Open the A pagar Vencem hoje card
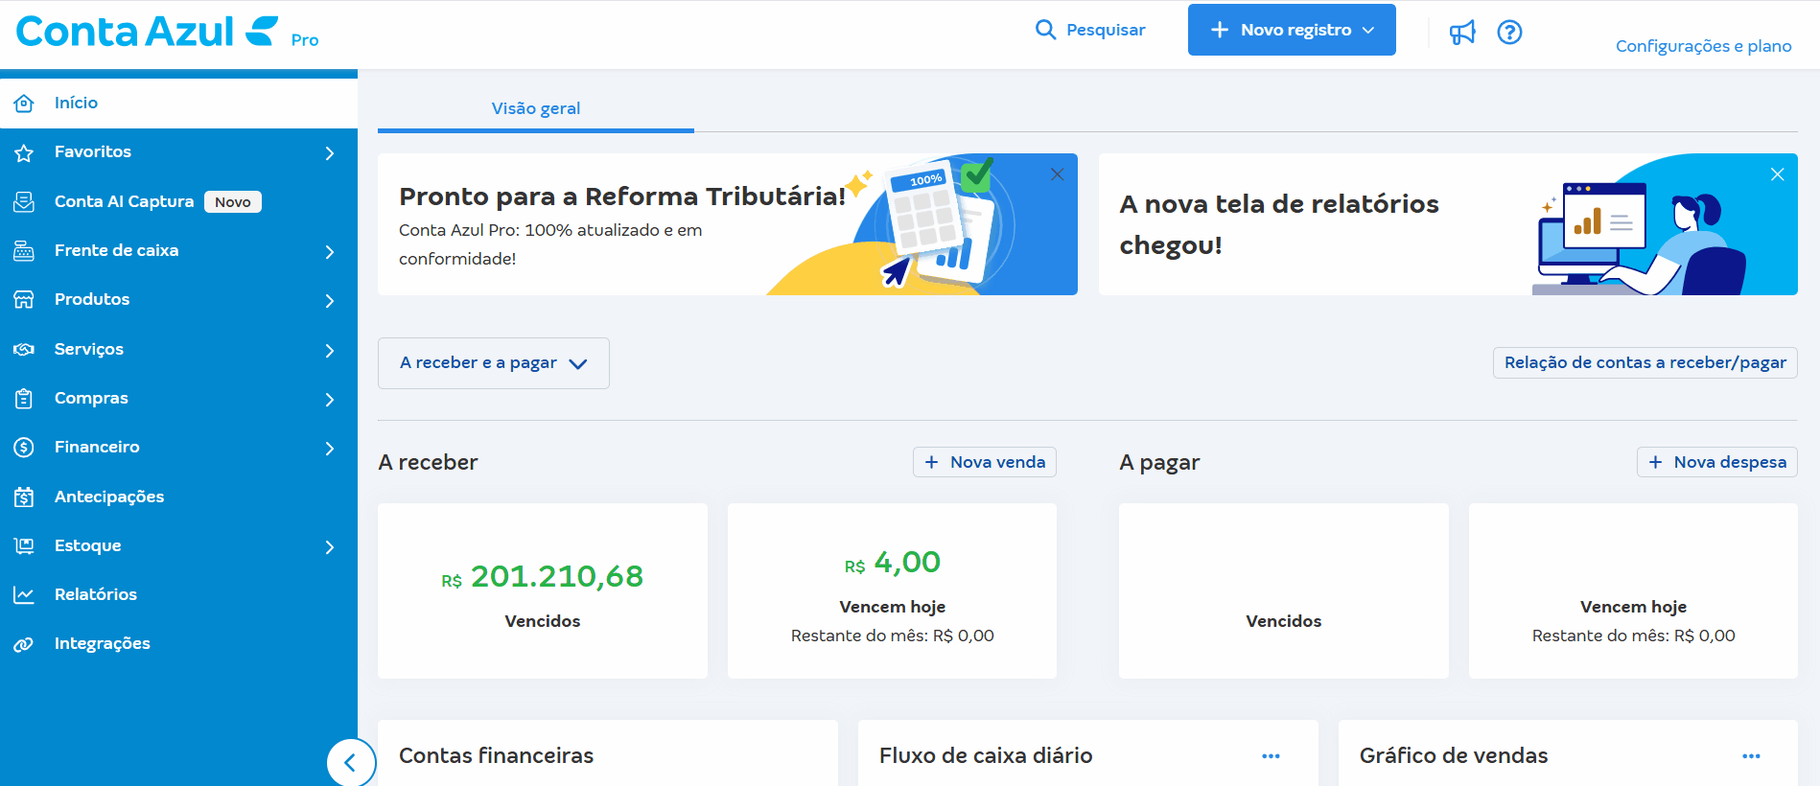 pyautogui.click(x=1633, y=591)
